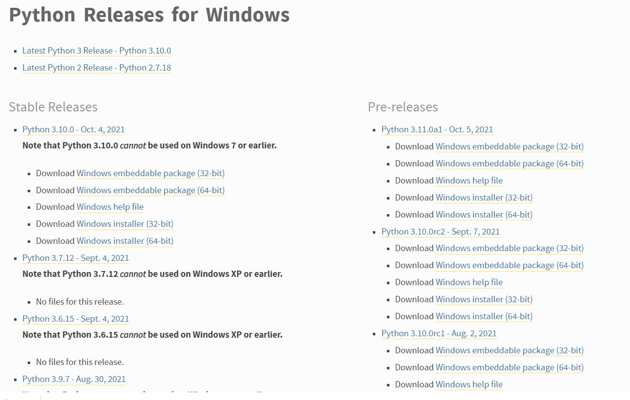Get the Python 3.11.0a1 Windows help file
Viewport: 630px width, 400px height.
pos(469,181)
